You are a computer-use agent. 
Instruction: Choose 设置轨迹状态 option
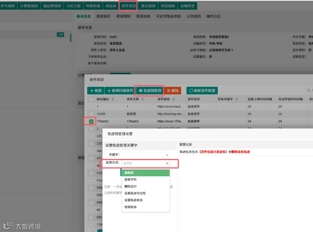coord(146,200)
